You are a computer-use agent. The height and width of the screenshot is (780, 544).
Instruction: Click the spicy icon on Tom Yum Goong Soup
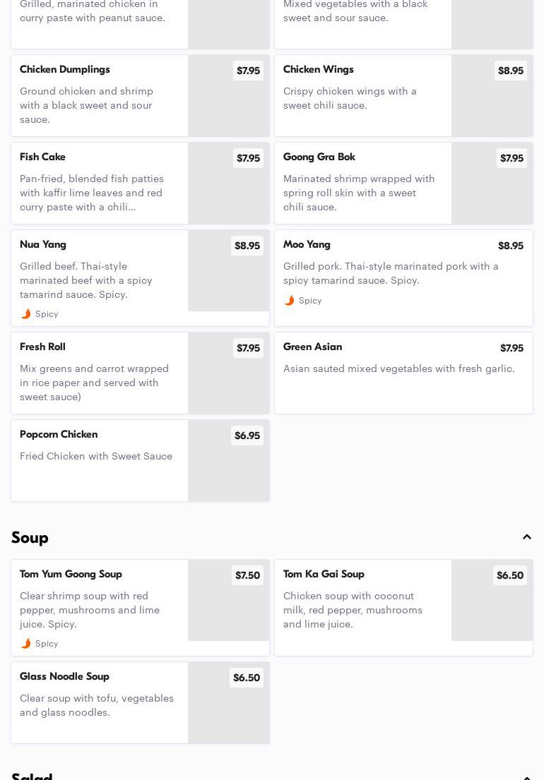point(26,644)
